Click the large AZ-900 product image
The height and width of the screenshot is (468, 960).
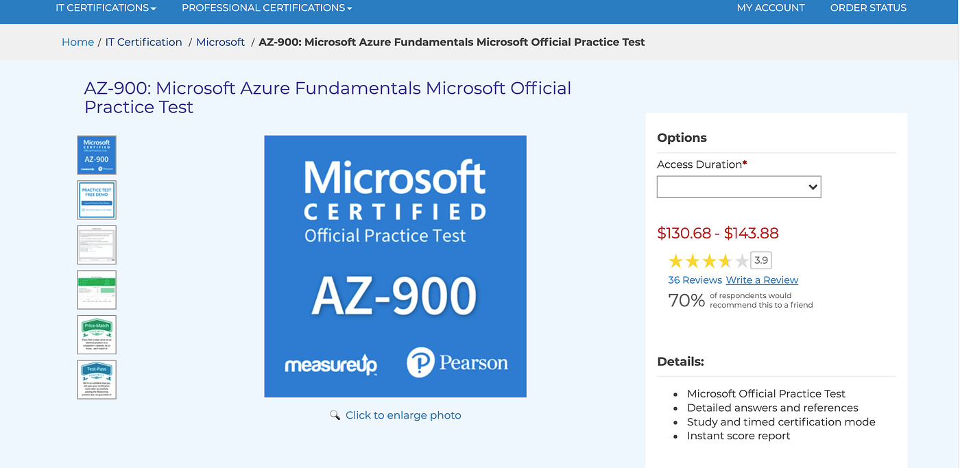pyautogui.click(x=395, y=267)
